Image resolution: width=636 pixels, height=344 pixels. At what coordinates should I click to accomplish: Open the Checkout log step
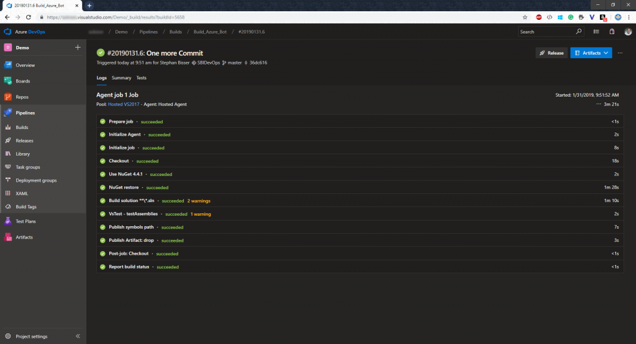360,161
